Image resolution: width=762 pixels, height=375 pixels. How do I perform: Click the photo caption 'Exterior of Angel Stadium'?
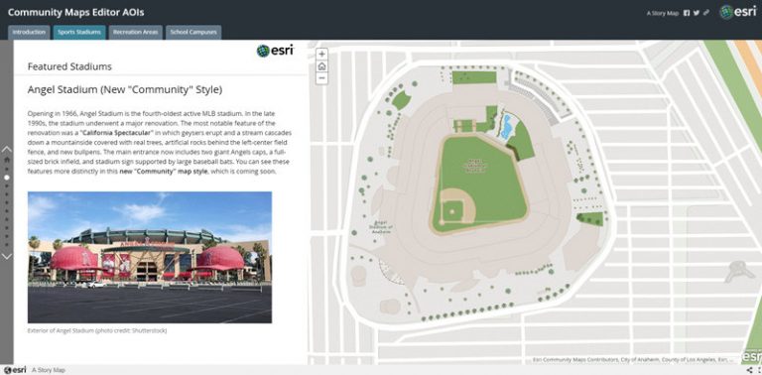(x=97, y=330)
